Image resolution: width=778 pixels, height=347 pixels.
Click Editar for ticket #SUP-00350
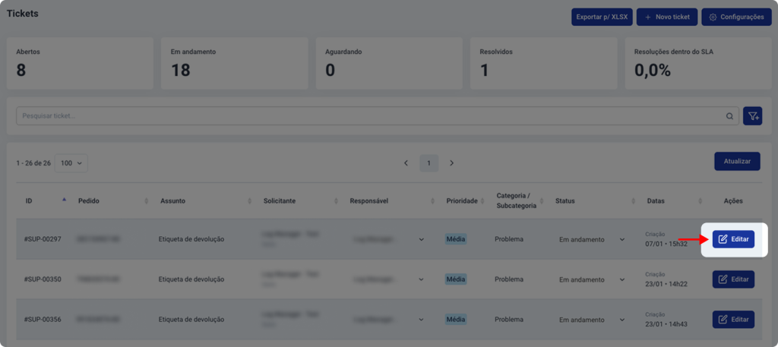point(733,279)
